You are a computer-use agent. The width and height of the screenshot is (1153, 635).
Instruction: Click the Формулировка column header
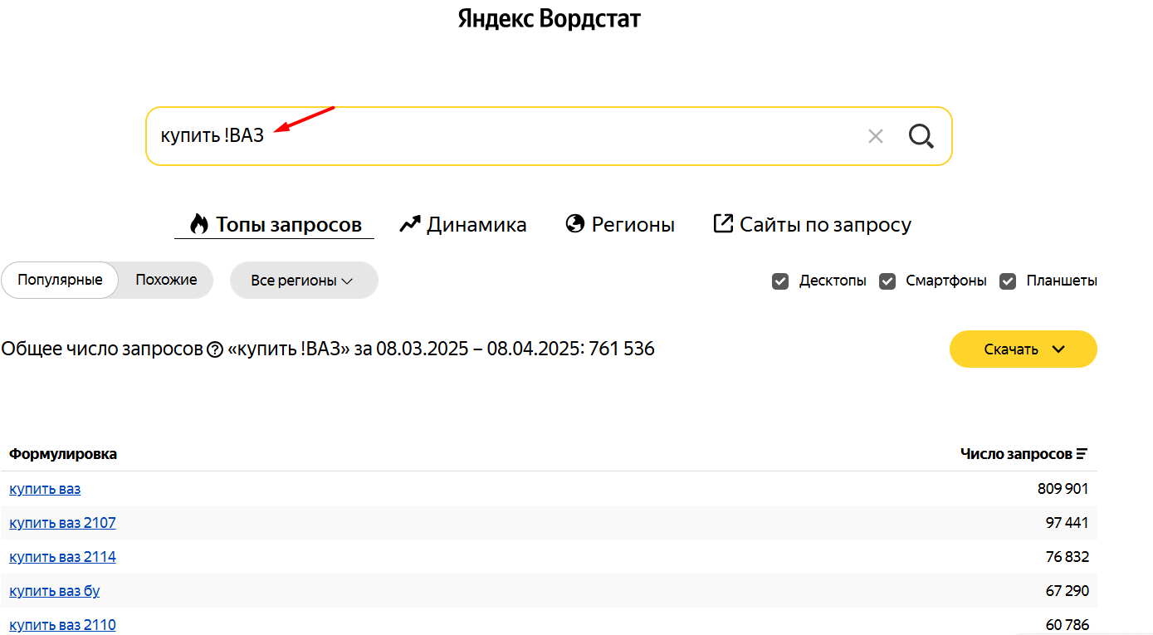pos(63,454)
